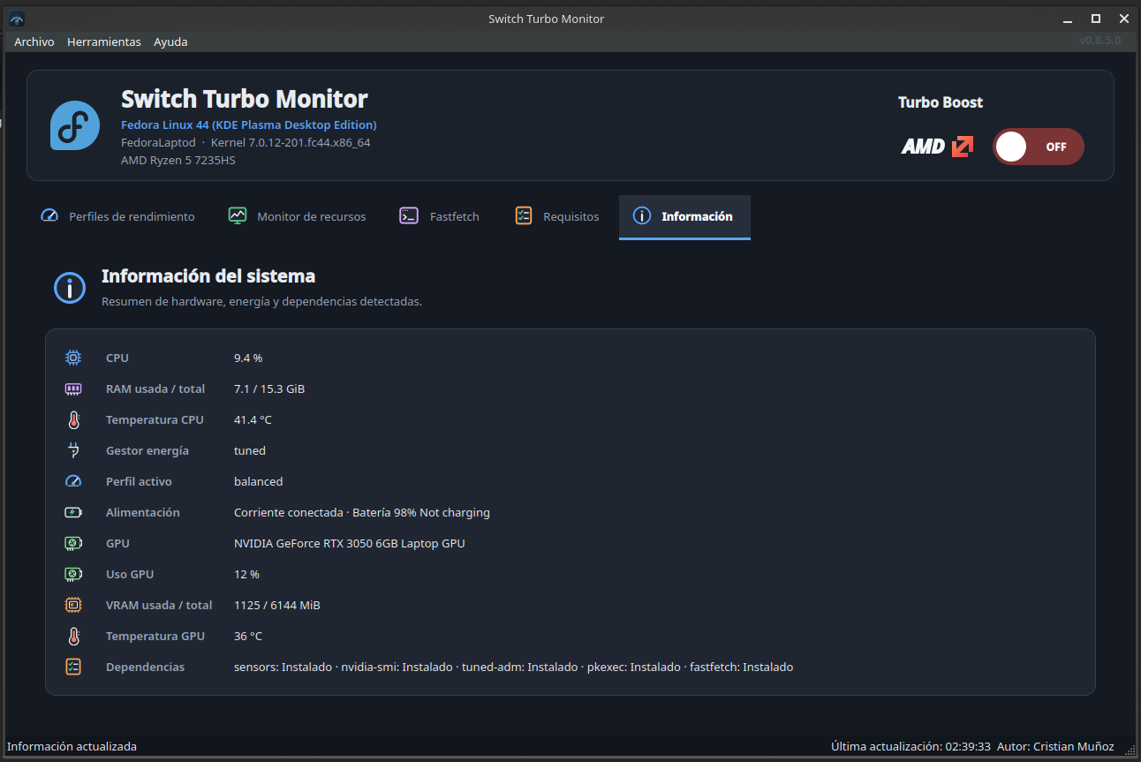Image resolution: width=1141 pixels, height=762 pixels.
Task: Switch to the Perfiles de rendimiento tab
Action: click(x=118, y=216)
